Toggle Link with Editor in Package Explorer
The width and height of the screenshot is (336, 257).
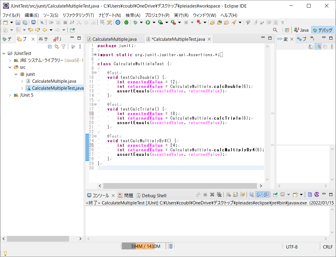[57, 47]
